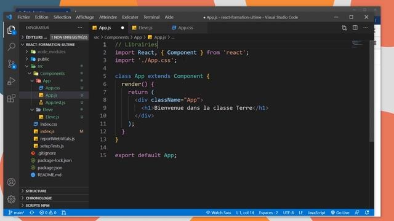Synchronize changes in status bar
The height and width of the screenshot is (221, 394).
[x=31, y=212]
